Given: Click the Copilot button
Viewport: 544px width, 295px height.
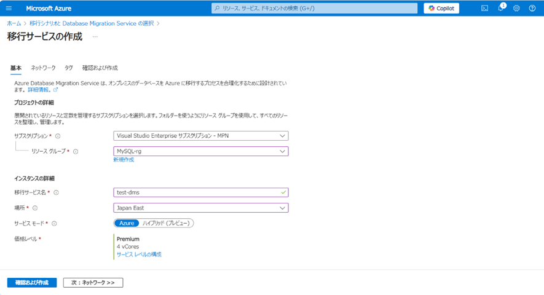Looking at the screenshot, I should pyautogui.click(x=441, y=8).
